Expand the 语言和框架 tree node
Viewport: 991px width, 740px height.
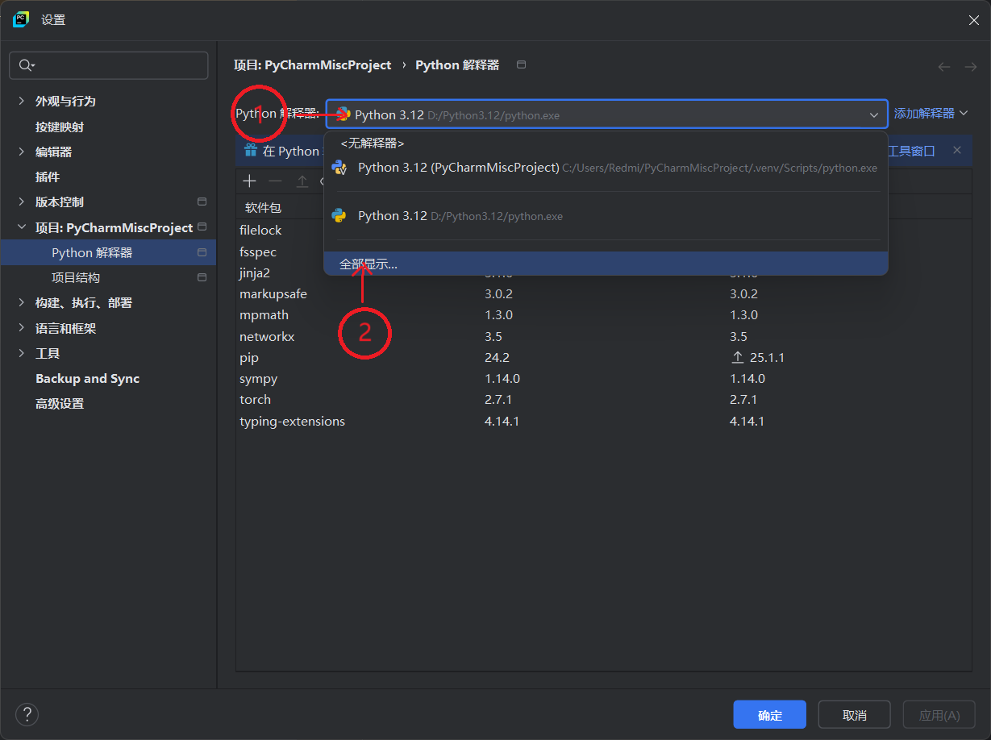click(x=21, y=328)
